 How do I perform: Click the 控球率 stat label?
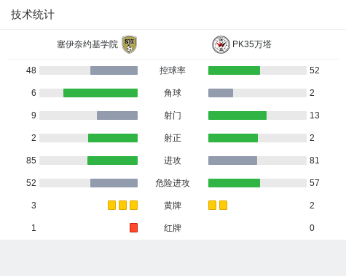tap(173, 70)
